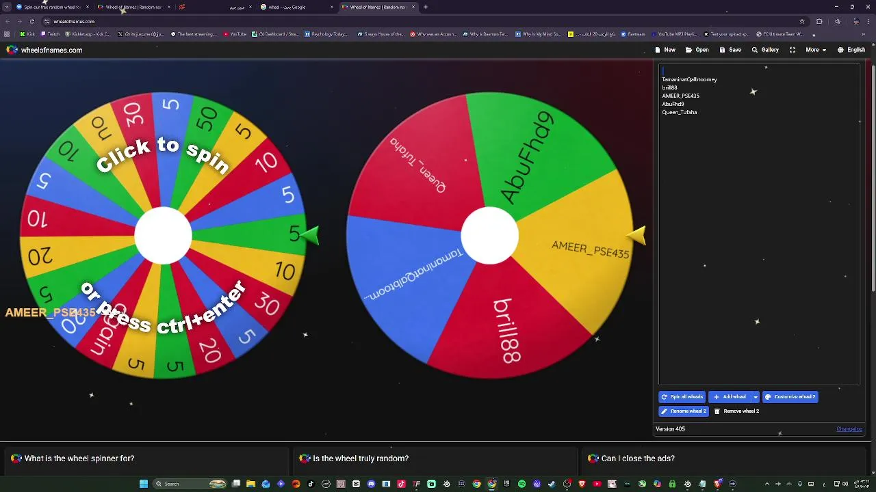Click the Save button in header
The width and height of the screenshot is (876, 492).
pyautogui.click(x=730, y=50)
